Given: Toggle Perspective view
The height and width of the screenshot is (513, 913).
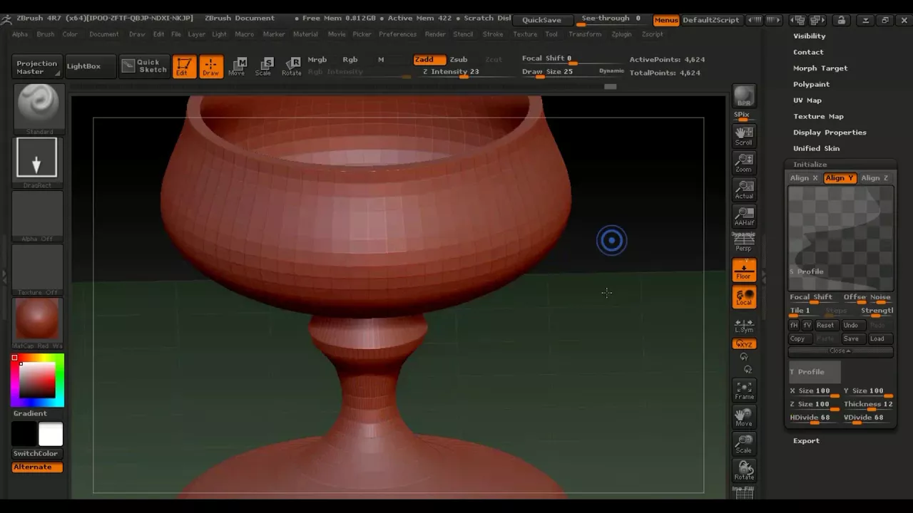Looking at the screenshot, I should tap(744, 242).
